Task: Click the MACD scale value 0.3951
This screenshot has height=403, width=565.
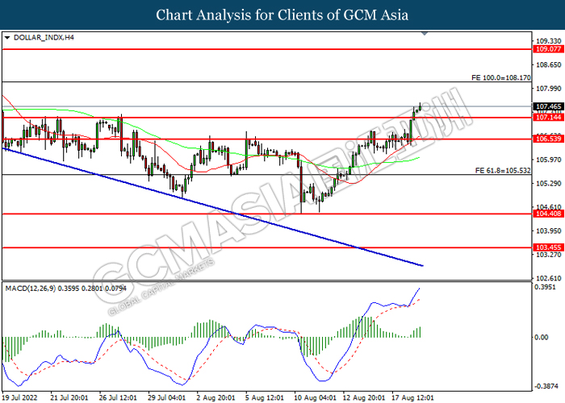Action: [x=546, y=287]
